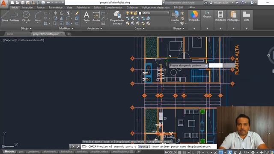Expand the Anotación panel
Viewport: 274px width, 154px height.
(x=95, y=28)
